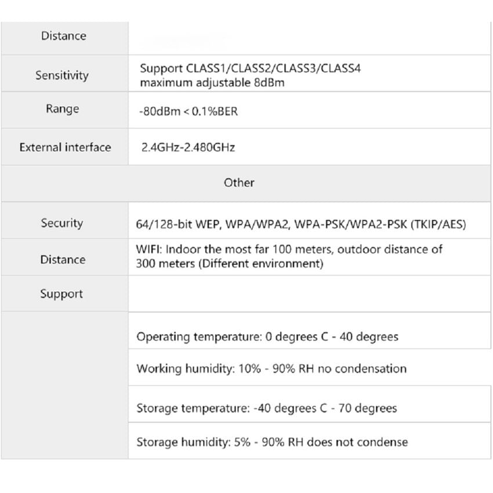Select the WIFI indoor 100 meters text

coord(289,249)
